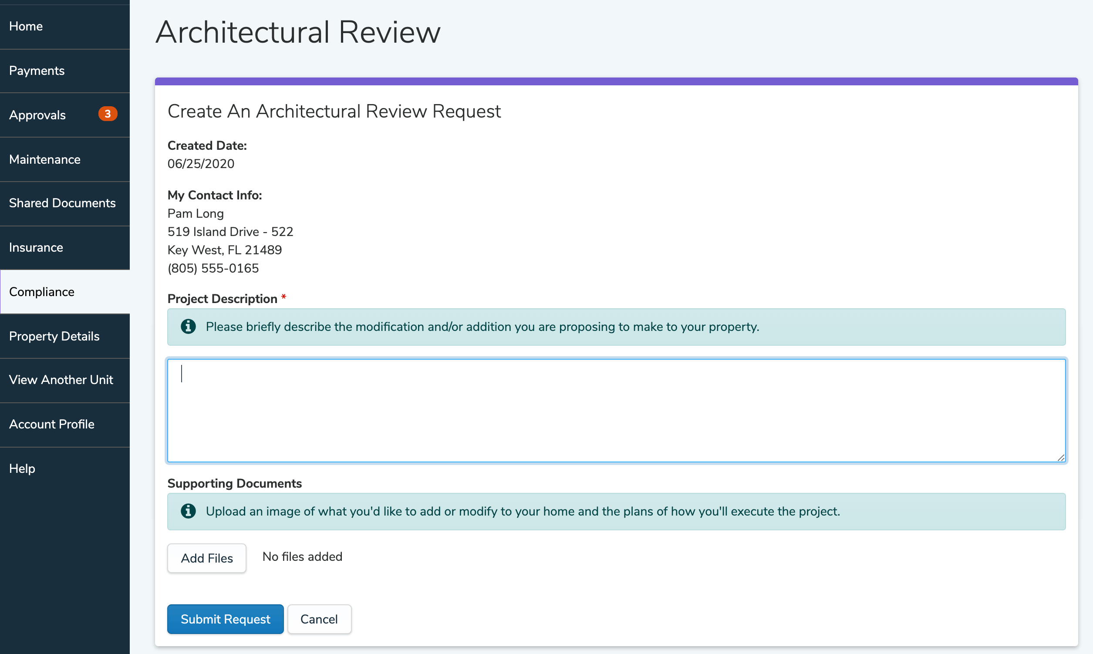1093x654 pixels.
Task: Click the info icon in Supporting Documents hint
Action: pos(188,511)
